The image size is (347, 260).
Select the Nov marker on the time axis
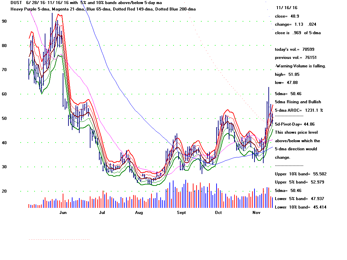pos(257,213)
